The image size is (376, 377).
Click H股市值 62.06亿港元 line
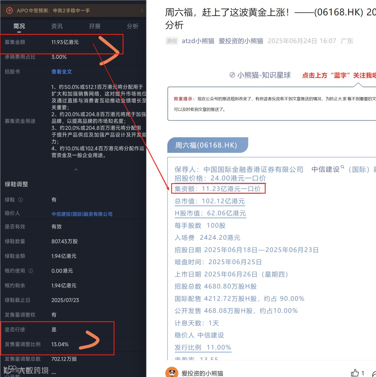[210, 213]
